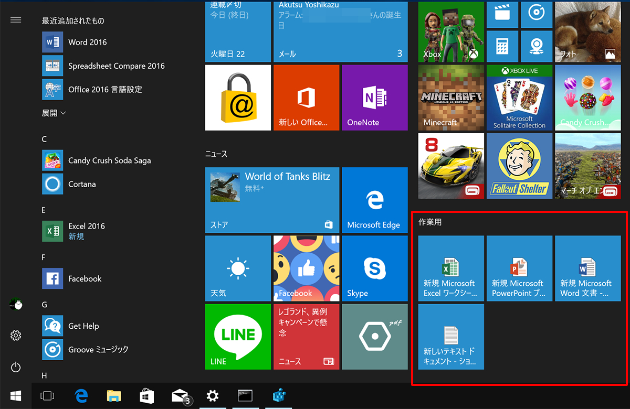Open the Groove disc small tile

[537, 14]
